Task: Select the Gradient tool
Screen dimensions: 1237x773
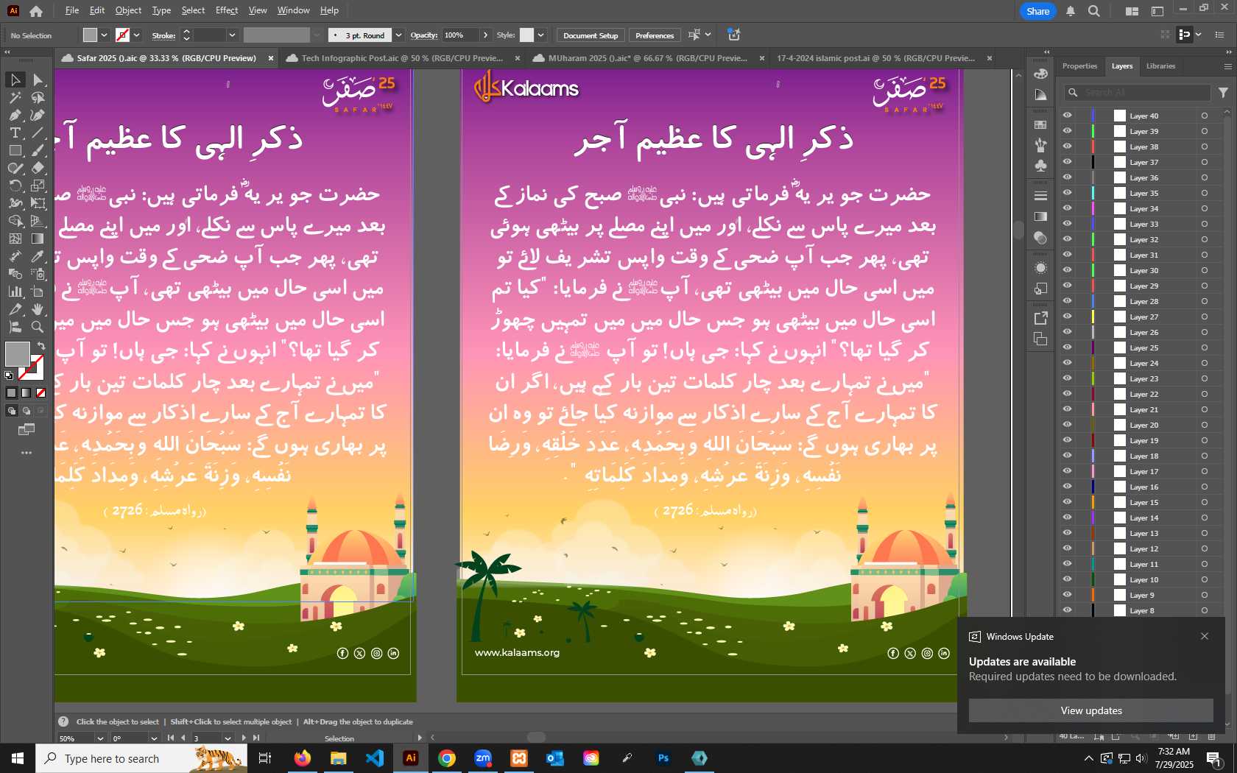Action: 38,239
